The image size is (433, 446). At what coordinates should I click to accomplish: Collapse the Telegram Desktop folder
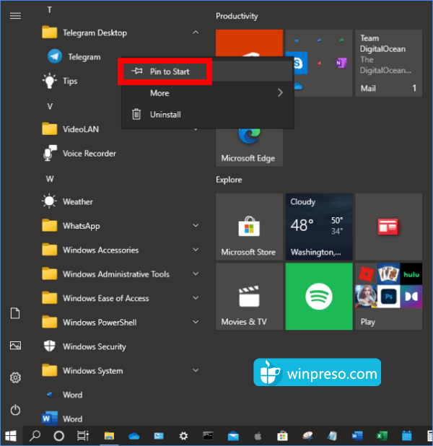coord(196,32)
